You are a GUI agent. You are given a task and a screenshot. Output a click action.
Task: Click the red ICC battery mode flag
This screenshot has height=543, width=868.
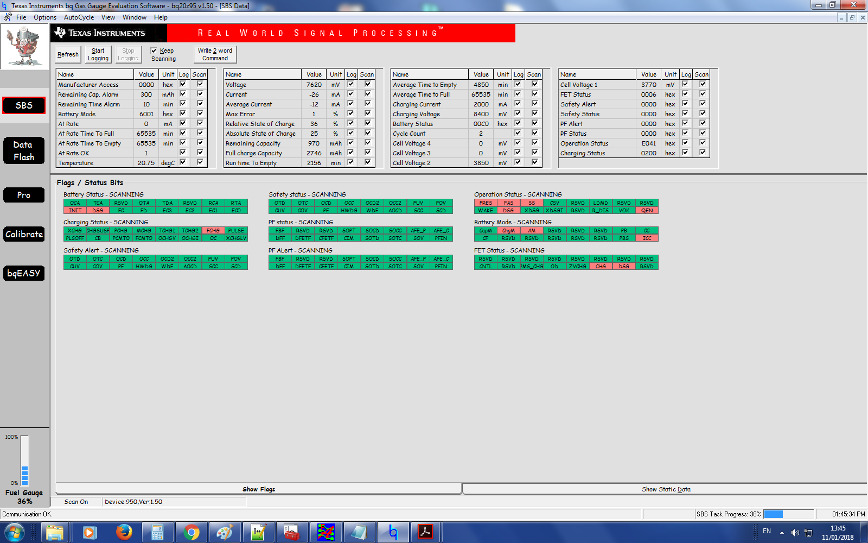(x=647, y=238)
